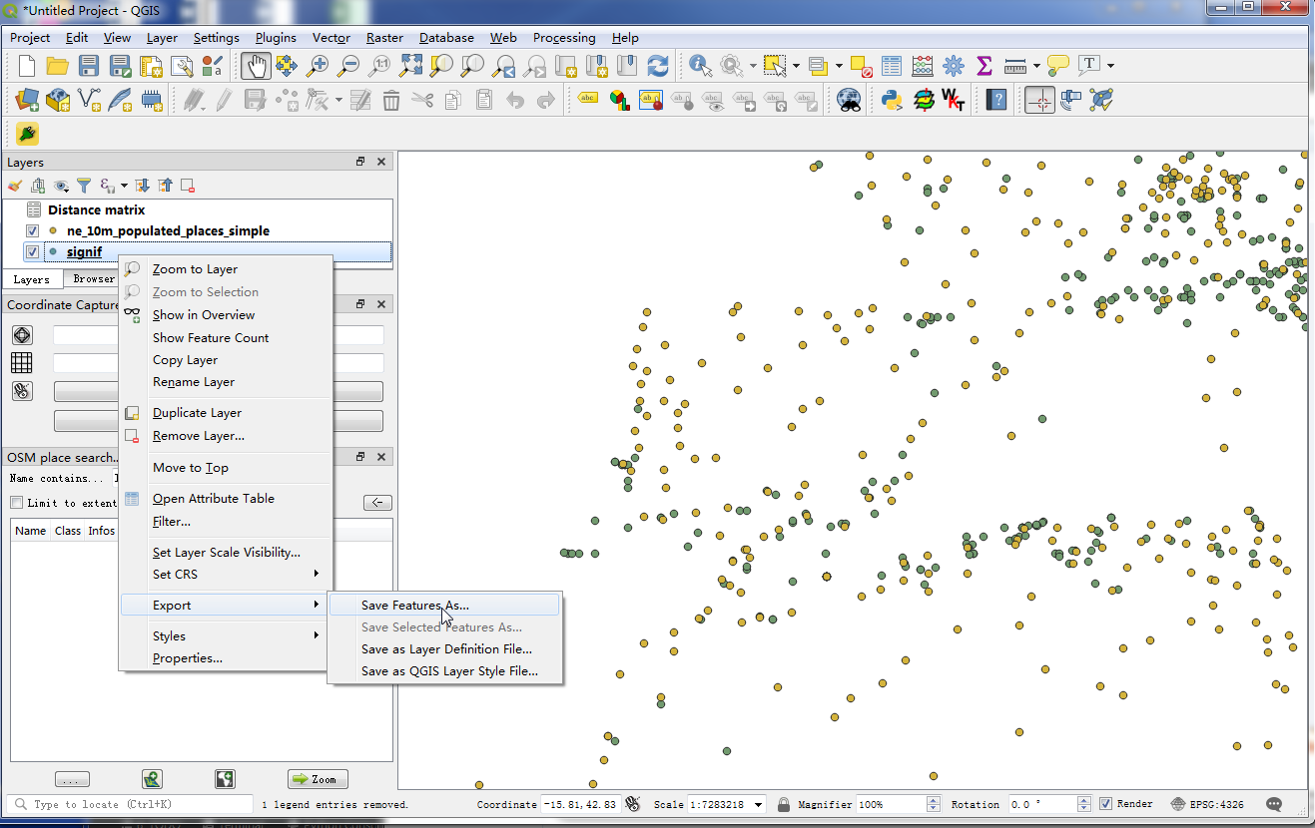This screenshot has height=828, width=1315.
Task: Switch to the Browser tab
Action: click(x=94, y=279)
